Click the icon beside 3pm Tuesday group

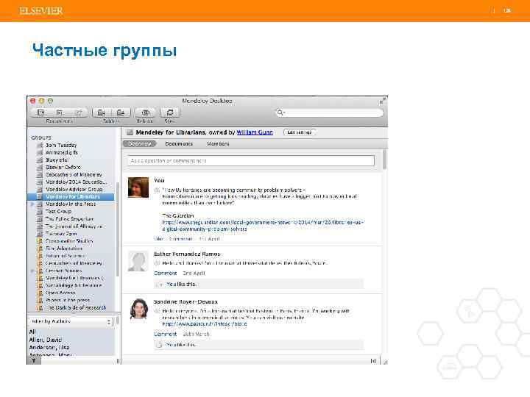pyautogui.click(x=40, y=145)
